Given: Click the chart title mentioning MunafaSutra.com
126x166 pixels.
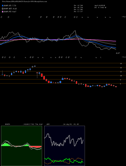Looking at the screenshot, I should click(x=24, y=2).
